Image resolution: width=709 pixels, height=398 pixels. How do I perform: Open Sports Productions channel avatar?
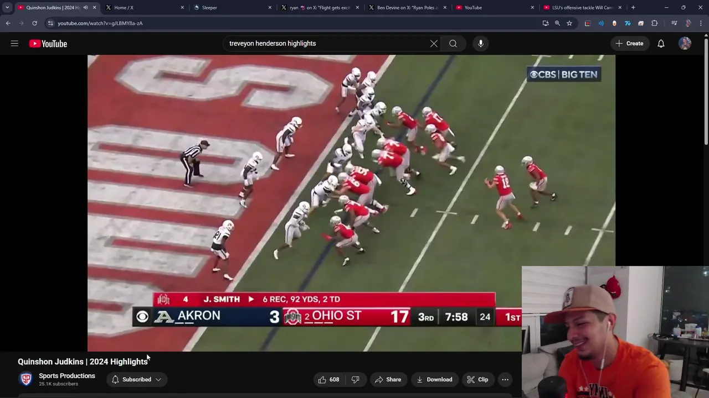tap(26, 379)
